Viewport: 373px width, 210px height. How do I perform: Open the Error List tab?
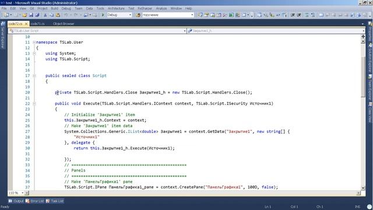pos(35,201)
